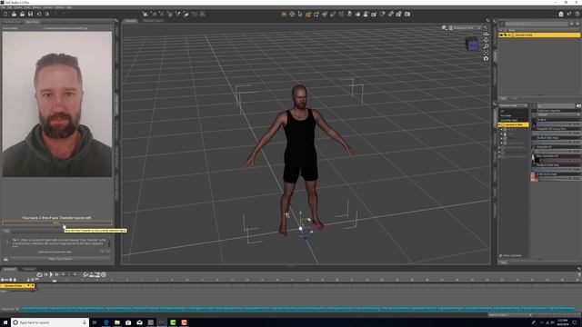Select the Genesis 8 Male timeline track
The width and height of the screenshot is (582, 327).
pos(17,286)
